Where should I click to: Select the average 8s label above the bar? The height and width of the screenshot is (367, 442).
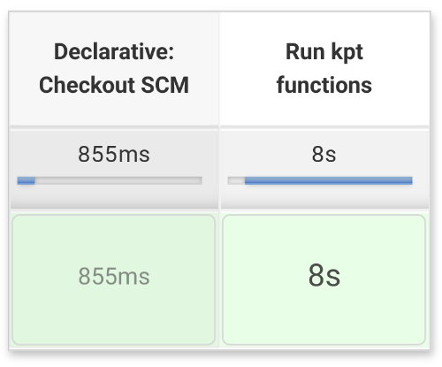coord(324,154)
